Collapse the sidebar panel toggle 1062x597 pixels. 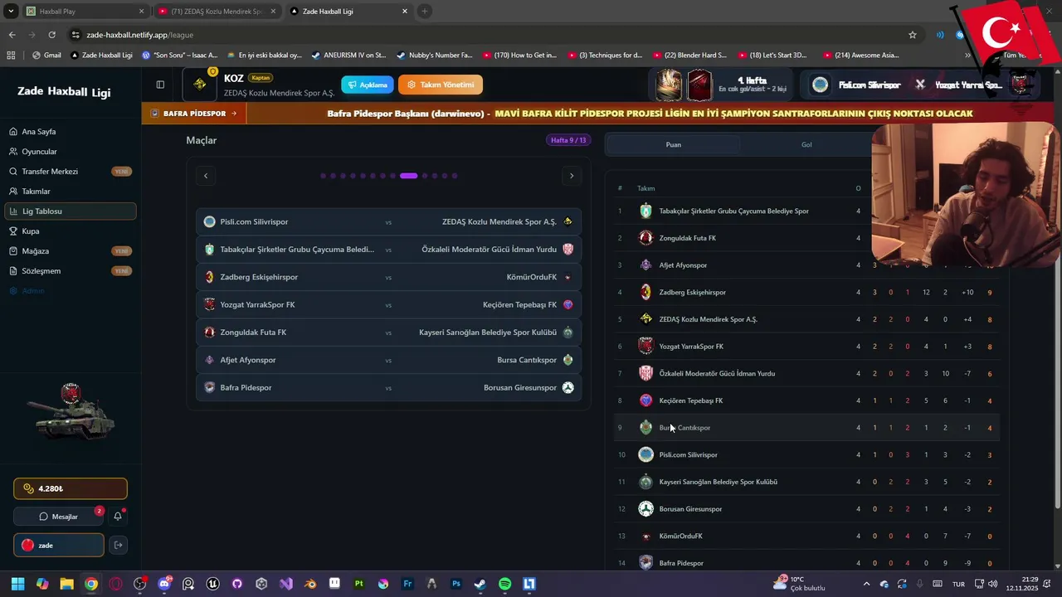coord(160,85)
